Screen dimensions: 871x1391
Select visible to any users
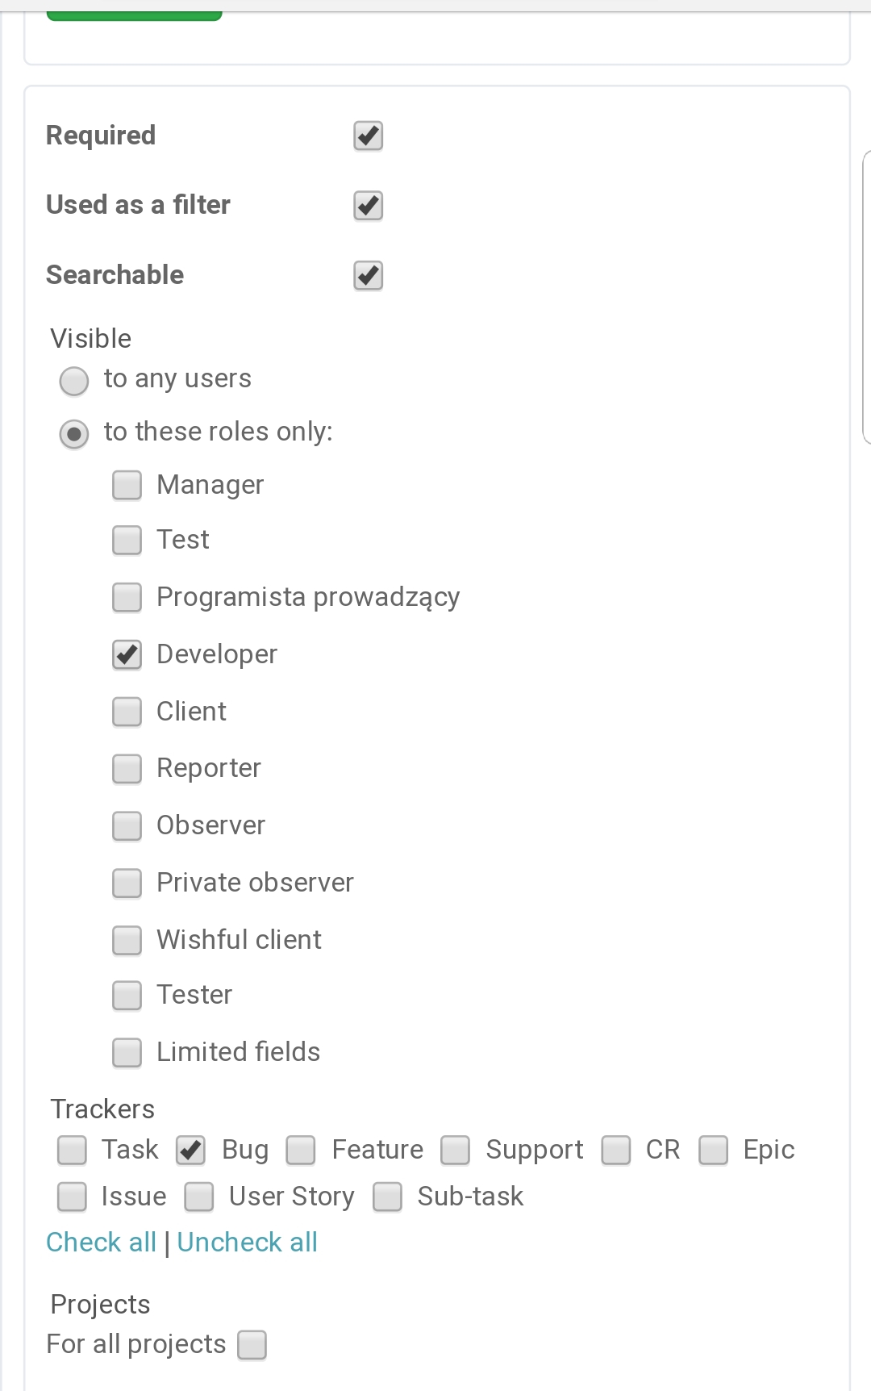[74, 381]
